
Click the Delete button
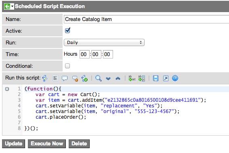pos(79,144)
